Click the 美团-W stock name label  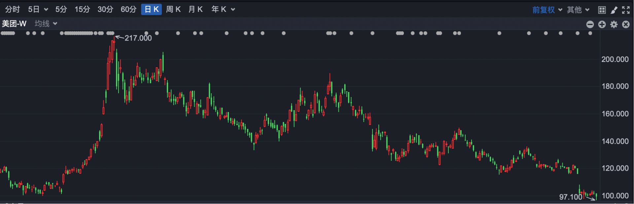[x=14, y=24]
